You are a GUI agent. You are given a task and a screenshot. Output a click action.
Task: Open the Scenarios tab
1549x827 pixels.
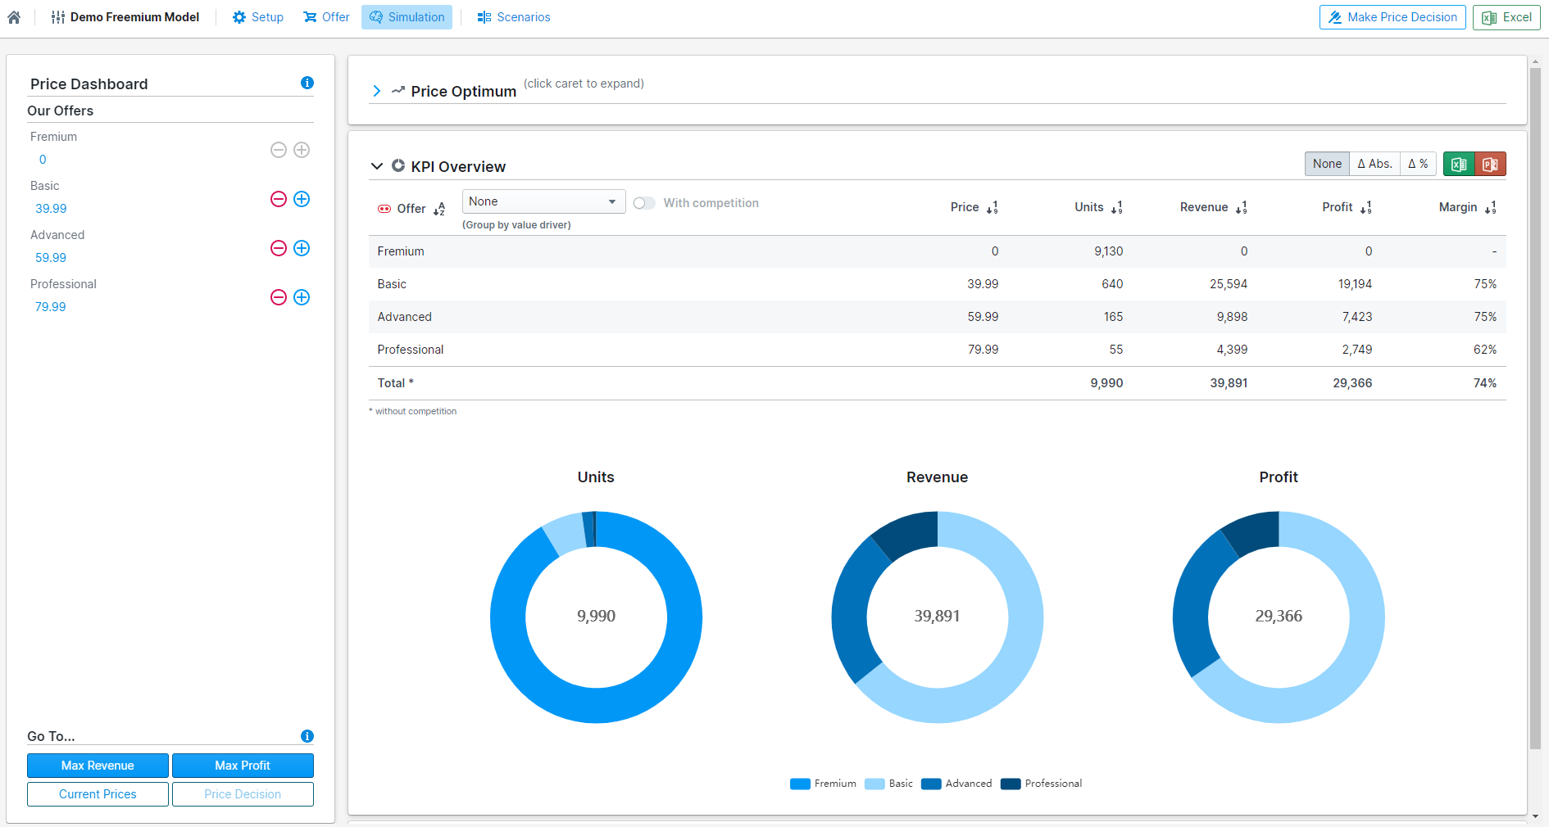(x=514, y=17)
